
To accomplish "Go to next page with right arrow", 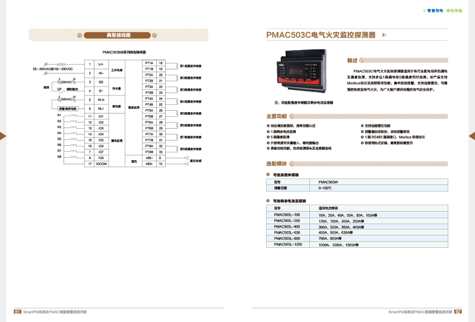I will [471, 136].
